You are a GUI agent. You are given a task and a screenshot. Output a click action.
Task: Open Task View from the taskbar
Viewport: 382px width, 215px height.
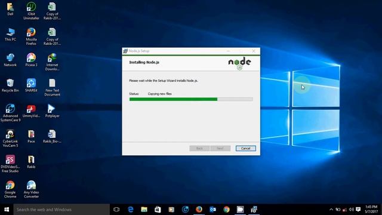pyautogui.click(x=116, y=210)
